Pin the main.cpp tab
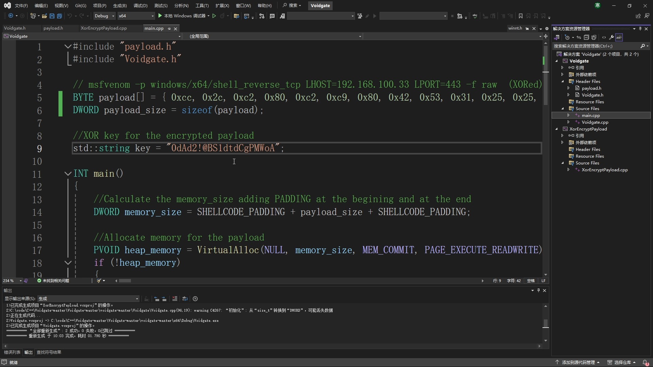This screenshot has height=367, width=653. pyautogui.click(x=169, y=29)
